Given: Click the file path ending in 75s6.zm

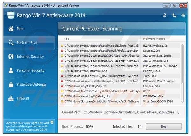Looking at the screenshot, I should pos(85,86).
